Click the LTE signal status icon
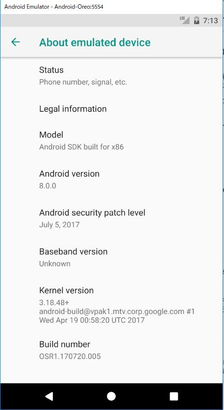The image size is (224, 410). 184,20
